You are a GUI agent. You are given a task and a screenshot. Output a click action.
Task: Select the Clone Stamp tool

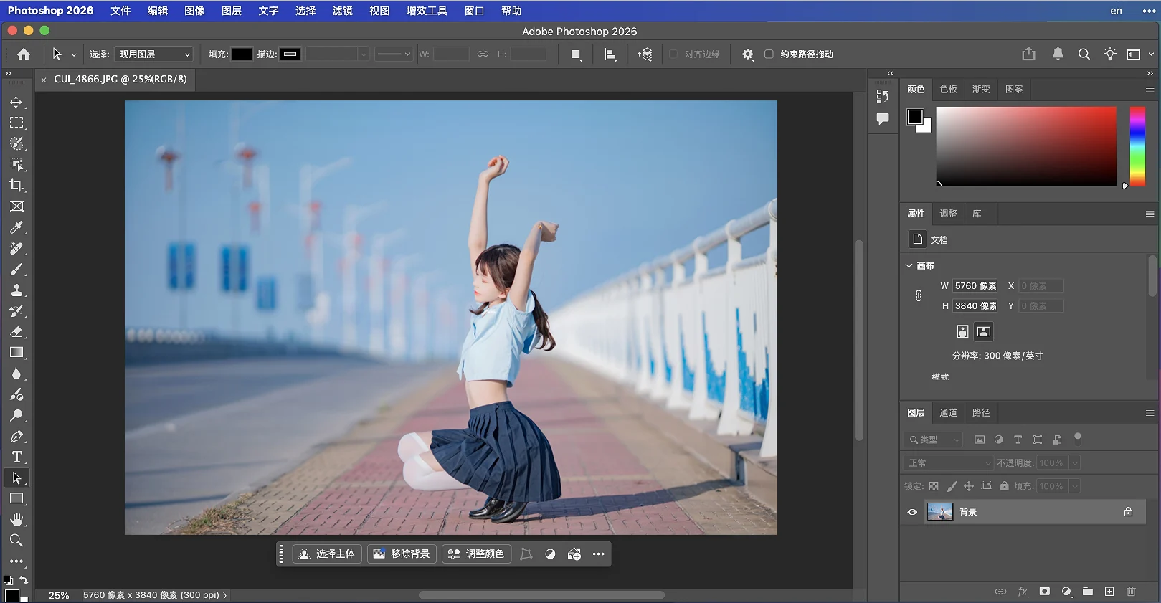pos(16,290)
